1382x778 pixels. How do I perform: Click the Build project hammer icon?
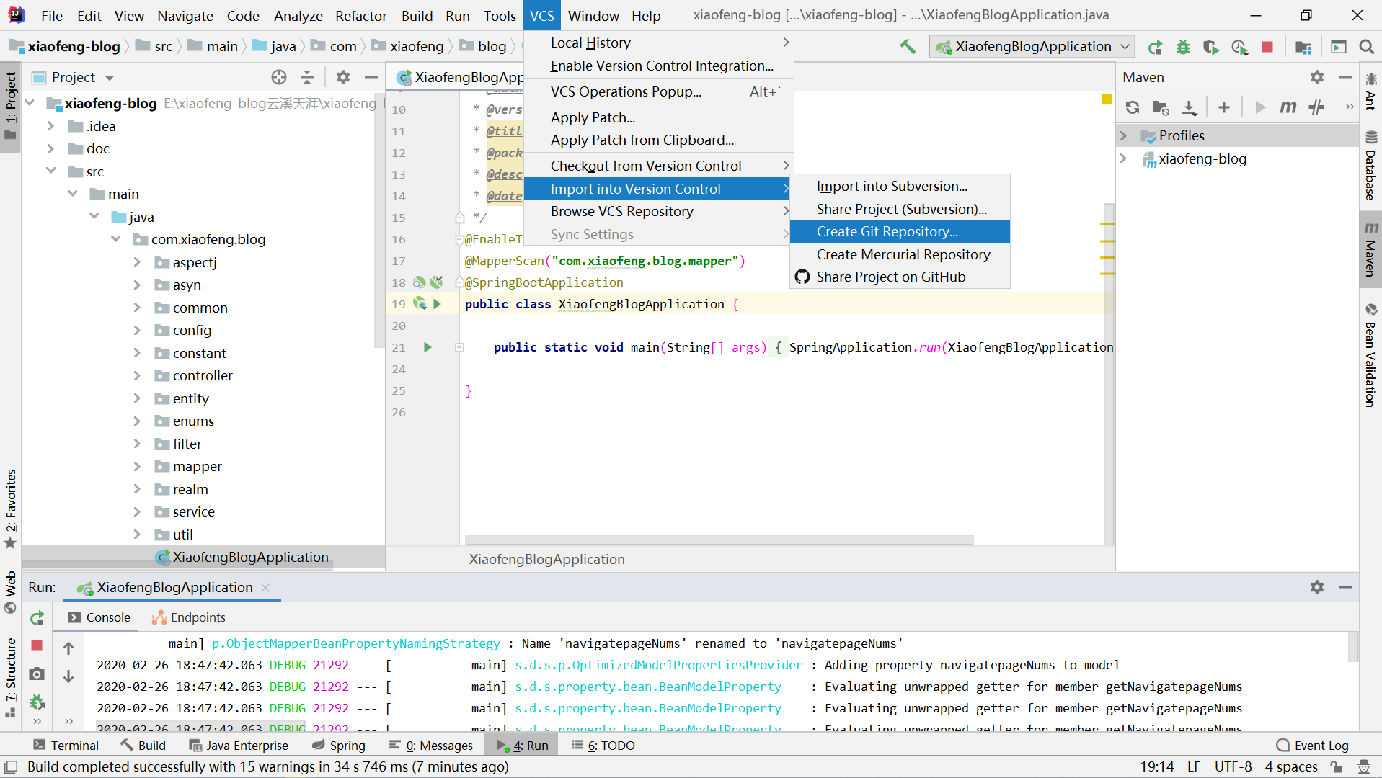907,47
